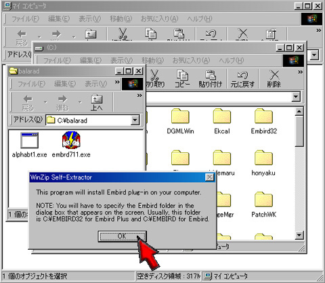Click the Forward arrow in the My Computer window
Viewport: 325px width, 283px height.
coord(56,34)
